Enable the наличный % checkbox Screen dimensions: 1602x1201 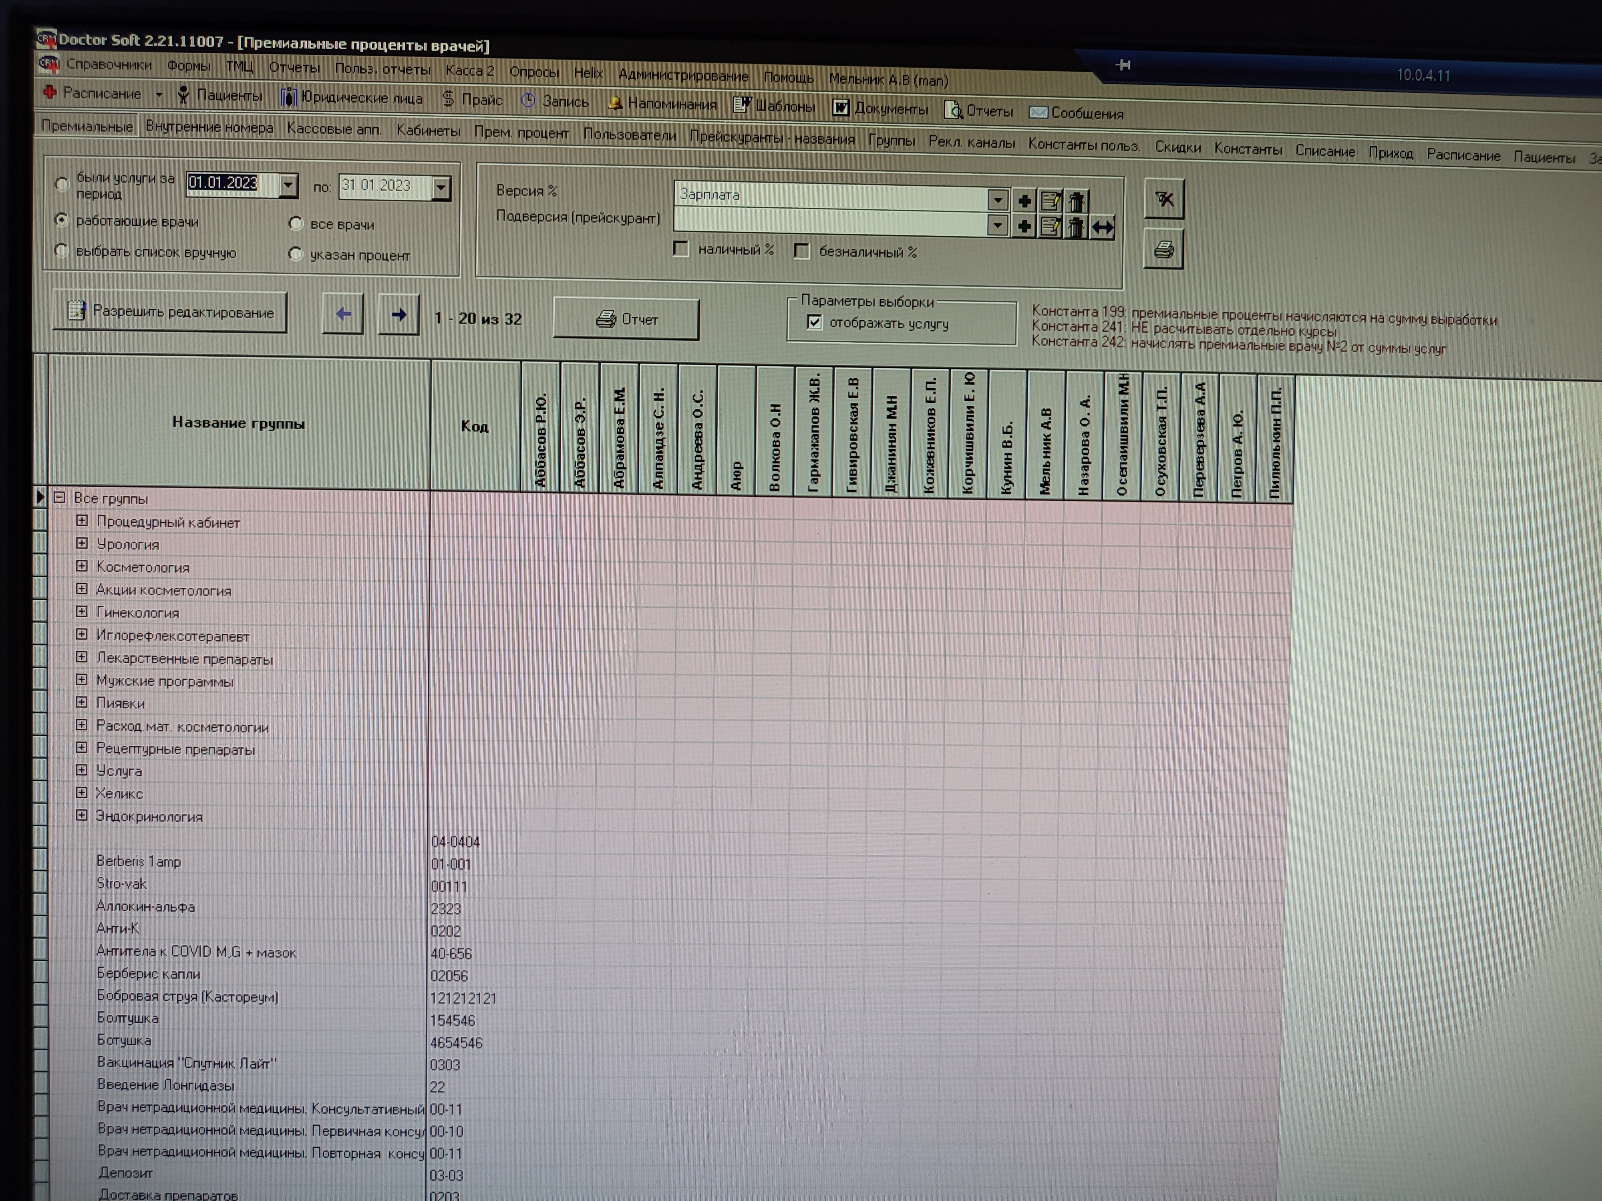click(x=681, y=249)
